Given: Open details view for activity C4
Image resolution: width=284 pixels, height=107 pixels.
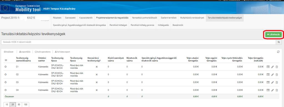Looking at the screenshot, I should coord(268,90).
